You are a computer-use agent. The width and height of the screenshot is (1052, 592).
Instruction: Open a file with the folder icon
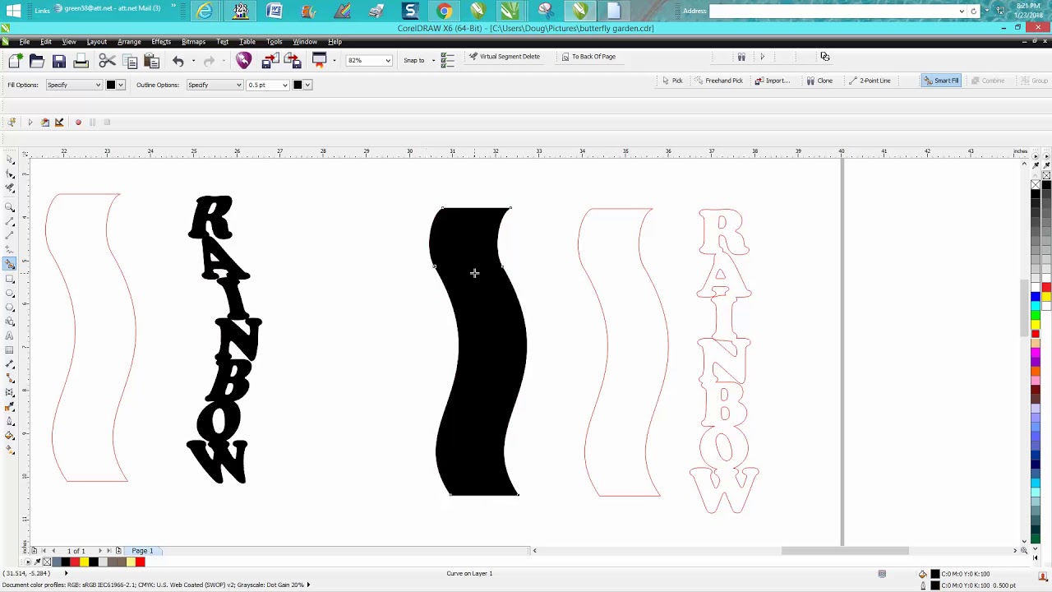(x=37, y=60)
